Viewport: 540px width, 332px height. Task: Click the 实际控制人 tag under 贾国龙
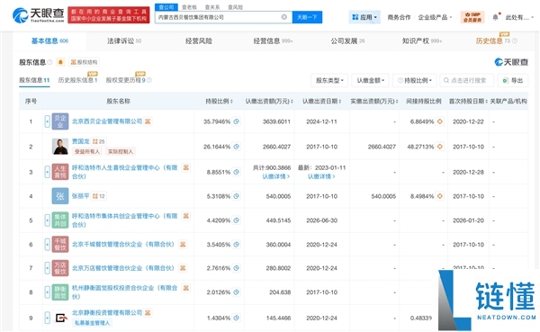coord(121,151)
